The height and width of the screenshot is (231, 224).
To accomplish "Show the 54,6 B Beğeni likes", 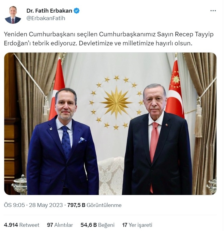I will pyautogui.click(x=97, y=225).
